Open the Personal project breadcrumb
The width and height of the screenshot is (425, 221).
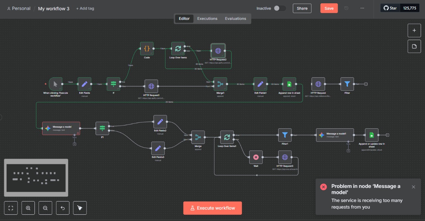pyautogui.click(x=19, y=8)
